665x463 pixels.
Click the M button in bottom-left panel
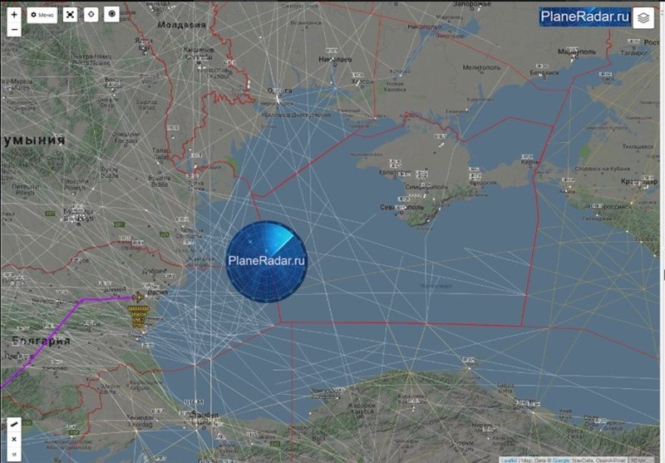point(14,454)
